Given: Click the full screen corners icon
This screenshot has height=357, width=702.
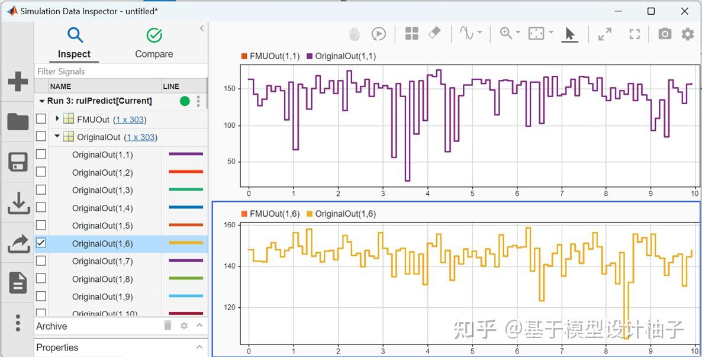Looking at the screenshot, I should 635,34.
